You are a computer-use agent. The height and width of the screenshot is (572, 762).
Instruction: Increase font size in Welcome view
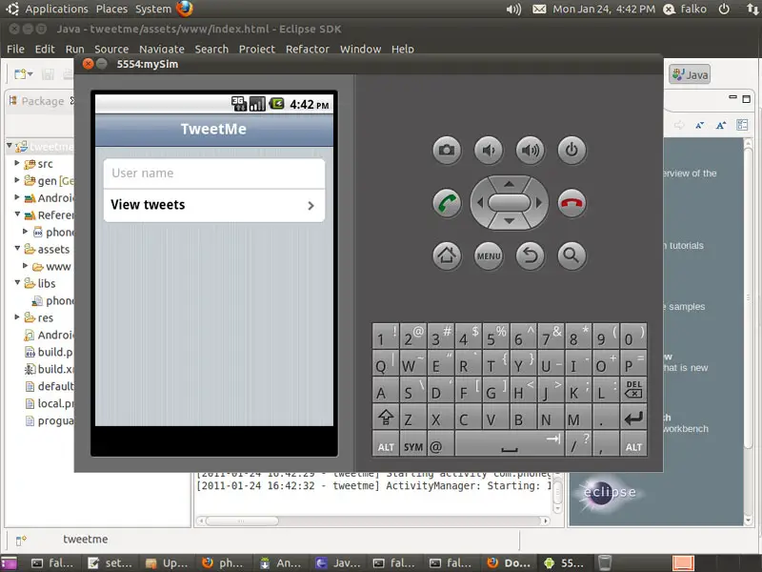click(721, 126)
